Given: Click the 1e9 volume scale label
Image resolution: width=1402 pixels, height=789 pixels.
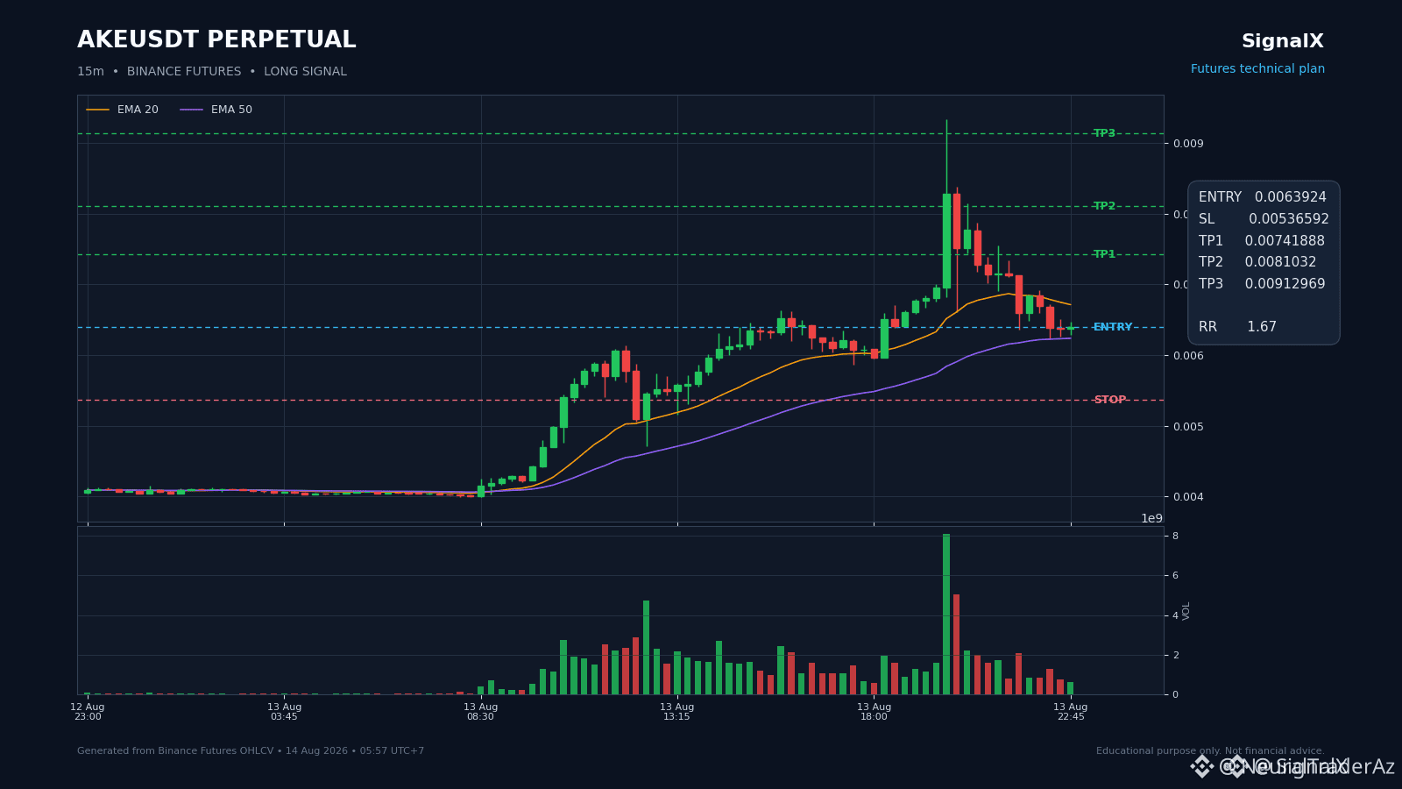Looking at the screenshot, I should 1151,519.
